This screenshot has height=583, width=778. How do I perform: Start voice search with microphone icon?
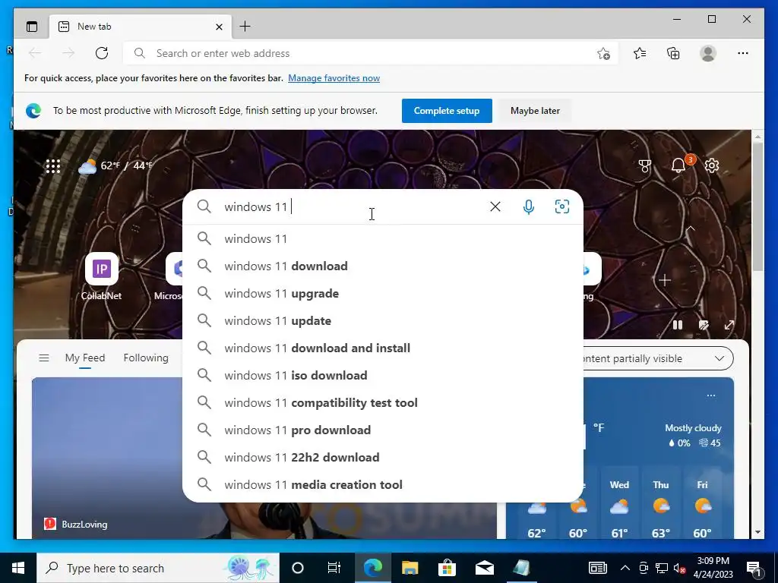529,206
